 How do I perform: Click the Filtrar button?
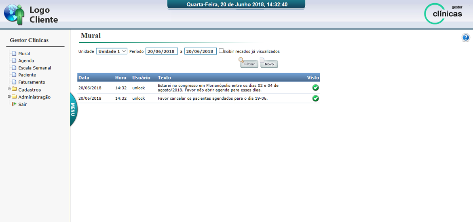click(249, 64)
